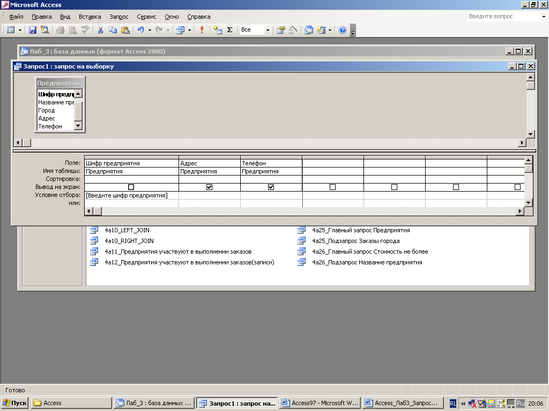
Task: Click the Database Window icon
Action: (309, 30)
